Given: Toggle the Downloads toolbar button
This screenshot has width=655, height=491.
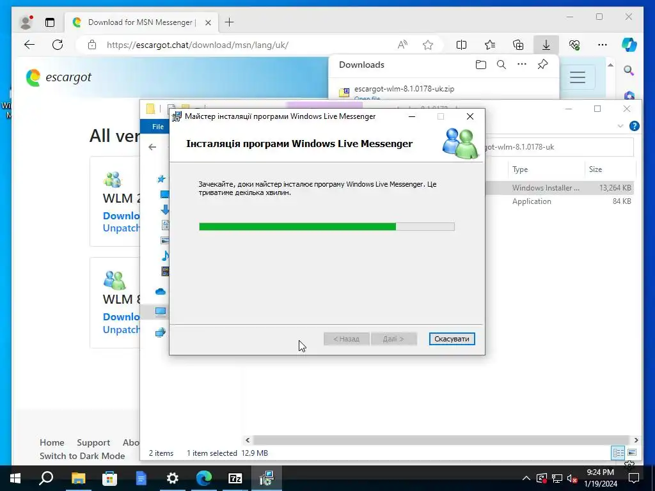Looking at the screenshot, I should [546, 45].
